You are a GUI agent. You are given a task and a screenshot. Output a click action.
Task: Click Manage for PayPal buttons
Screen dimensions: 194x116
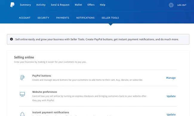point(171,78)
